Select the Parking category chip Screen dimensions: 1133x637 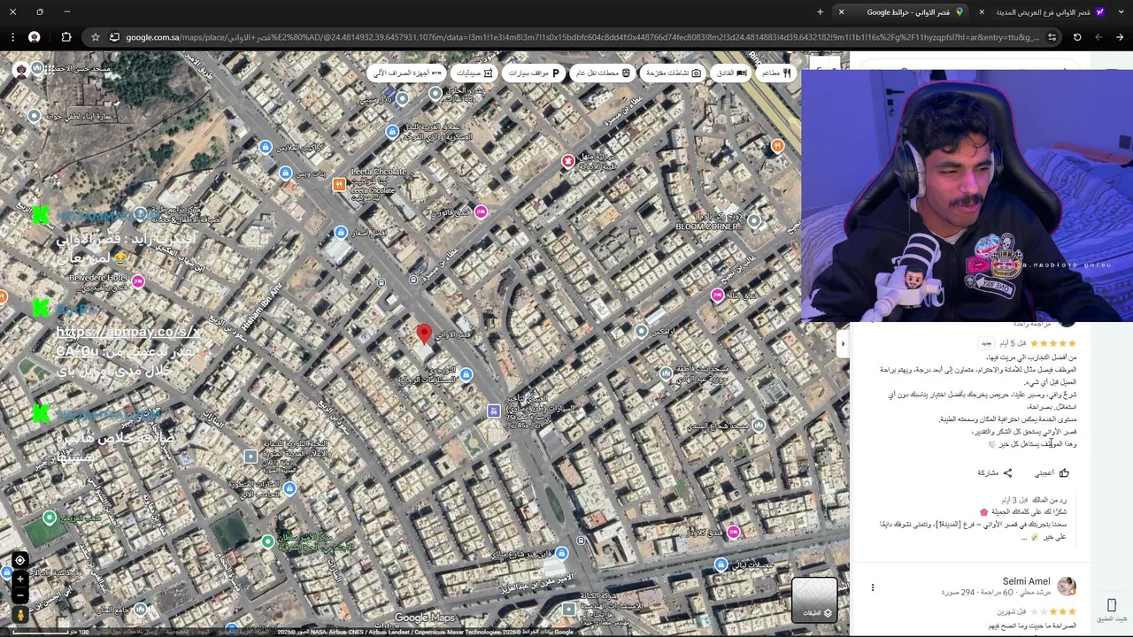click(534, 73)
